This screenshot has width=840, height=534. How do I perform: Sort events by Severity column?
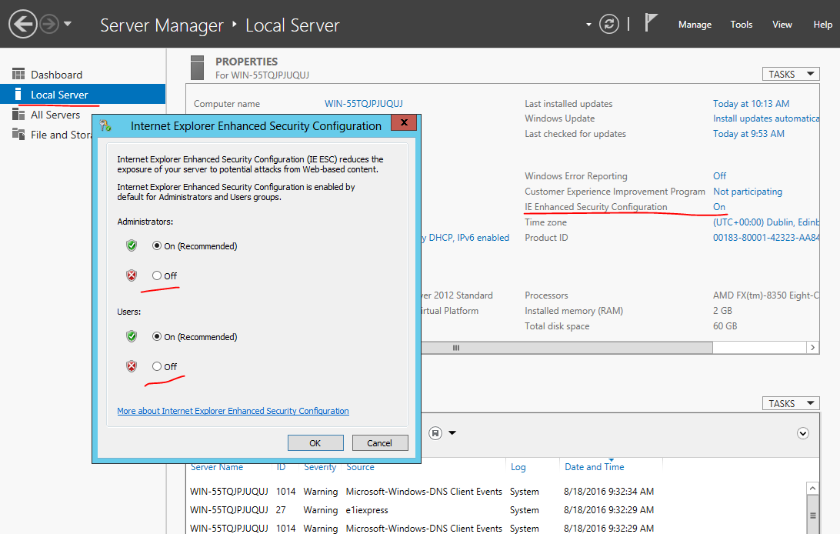click(320, 467)
